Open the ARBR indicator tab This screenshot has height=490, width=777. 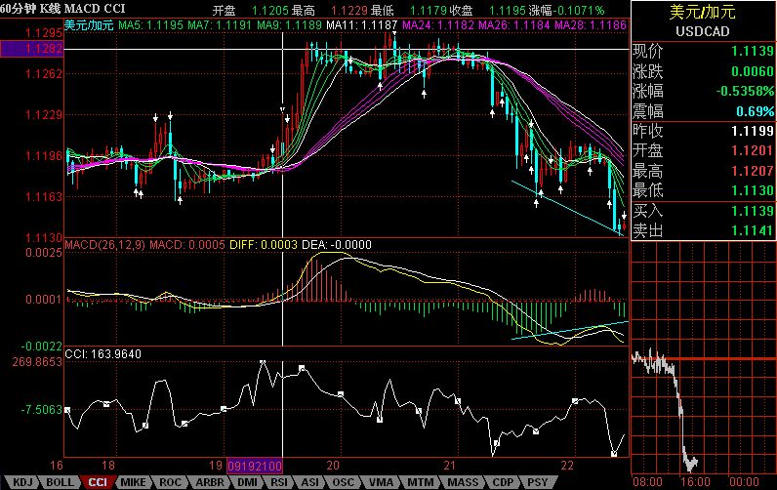tap(210, 482)
